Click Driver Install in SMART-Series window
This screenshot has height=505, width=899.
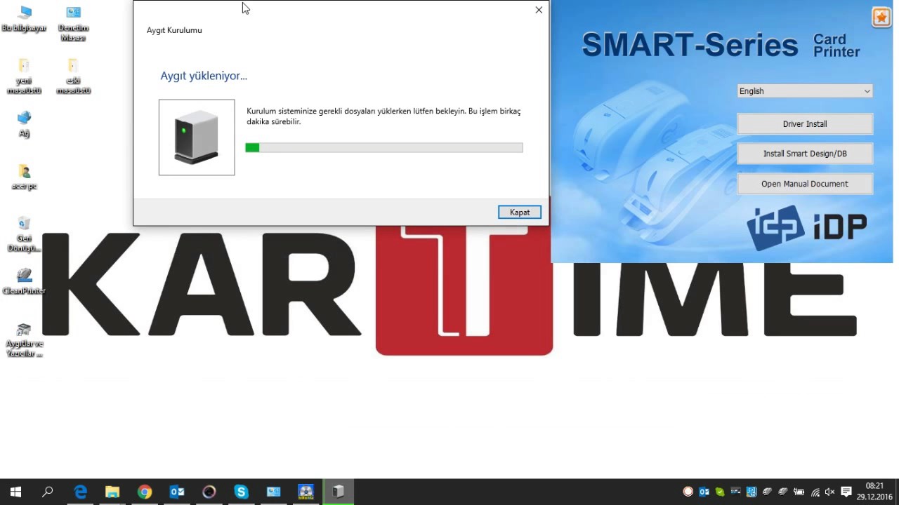805,124
